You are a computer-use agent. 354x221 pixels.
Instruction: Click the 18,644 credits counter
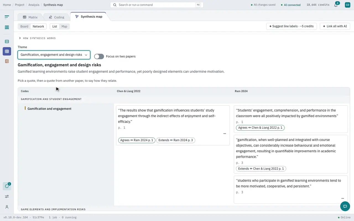coord(318,5)
